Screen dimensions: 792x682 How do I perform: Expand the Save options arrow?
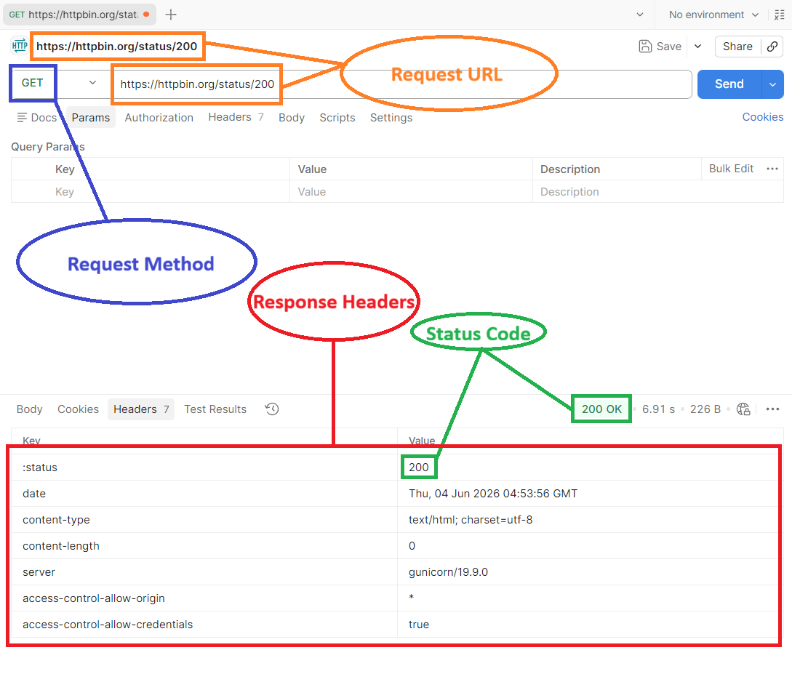coord(697,47)
